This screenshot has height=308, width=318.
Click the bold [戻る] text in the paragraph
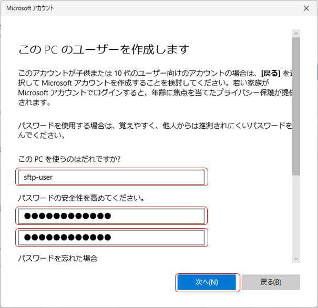[273, 73]
